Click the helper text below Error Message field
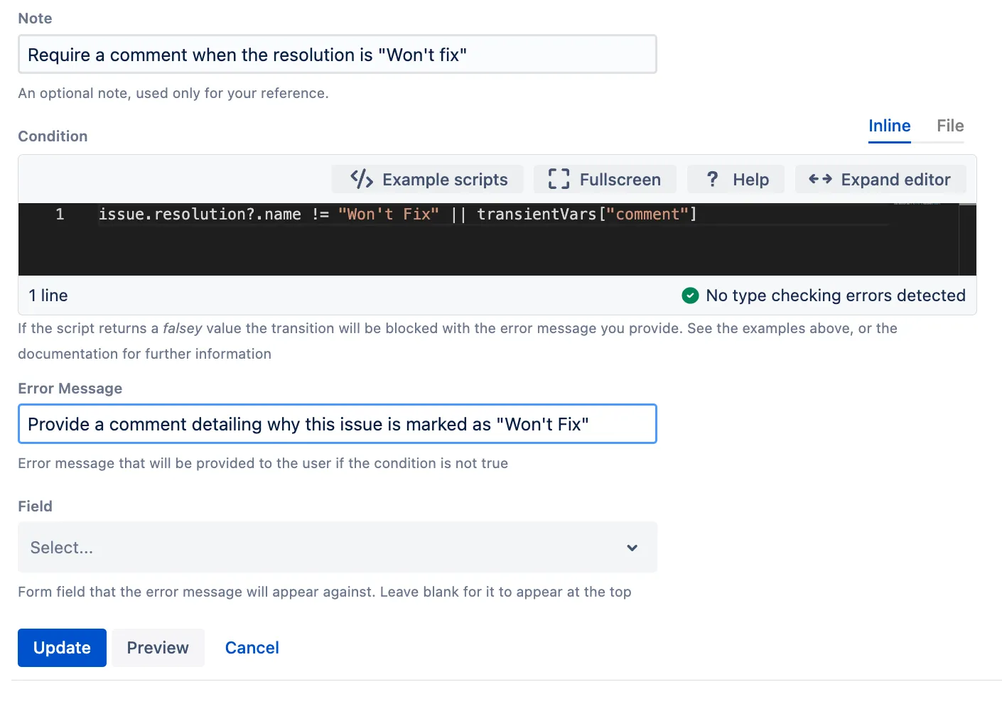Image resolution: width=1002 pixels, height=716 pixels. pyautogui.click(x=263, y=463)
